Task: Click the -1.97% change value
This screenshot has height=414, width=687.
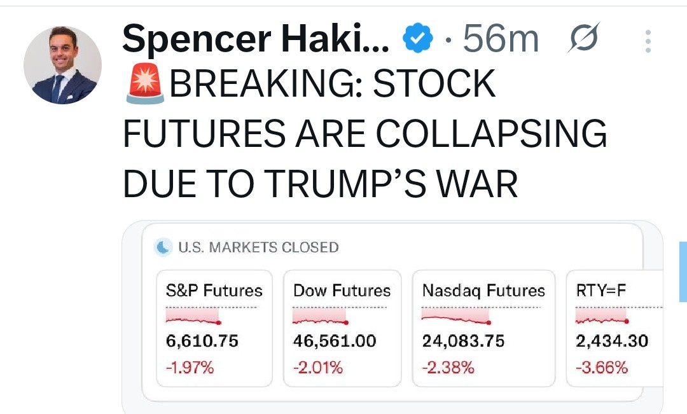Action: point(190,367)
